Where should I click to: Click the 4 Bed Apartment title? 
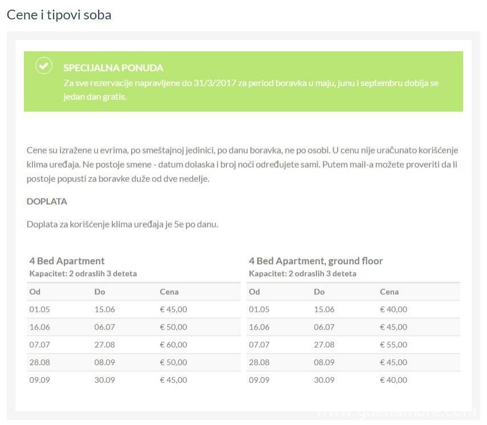click(67, 261)
